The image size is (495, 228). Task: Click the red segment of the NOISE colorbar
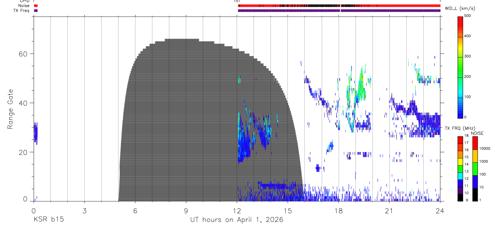click(x=475, y=143)
